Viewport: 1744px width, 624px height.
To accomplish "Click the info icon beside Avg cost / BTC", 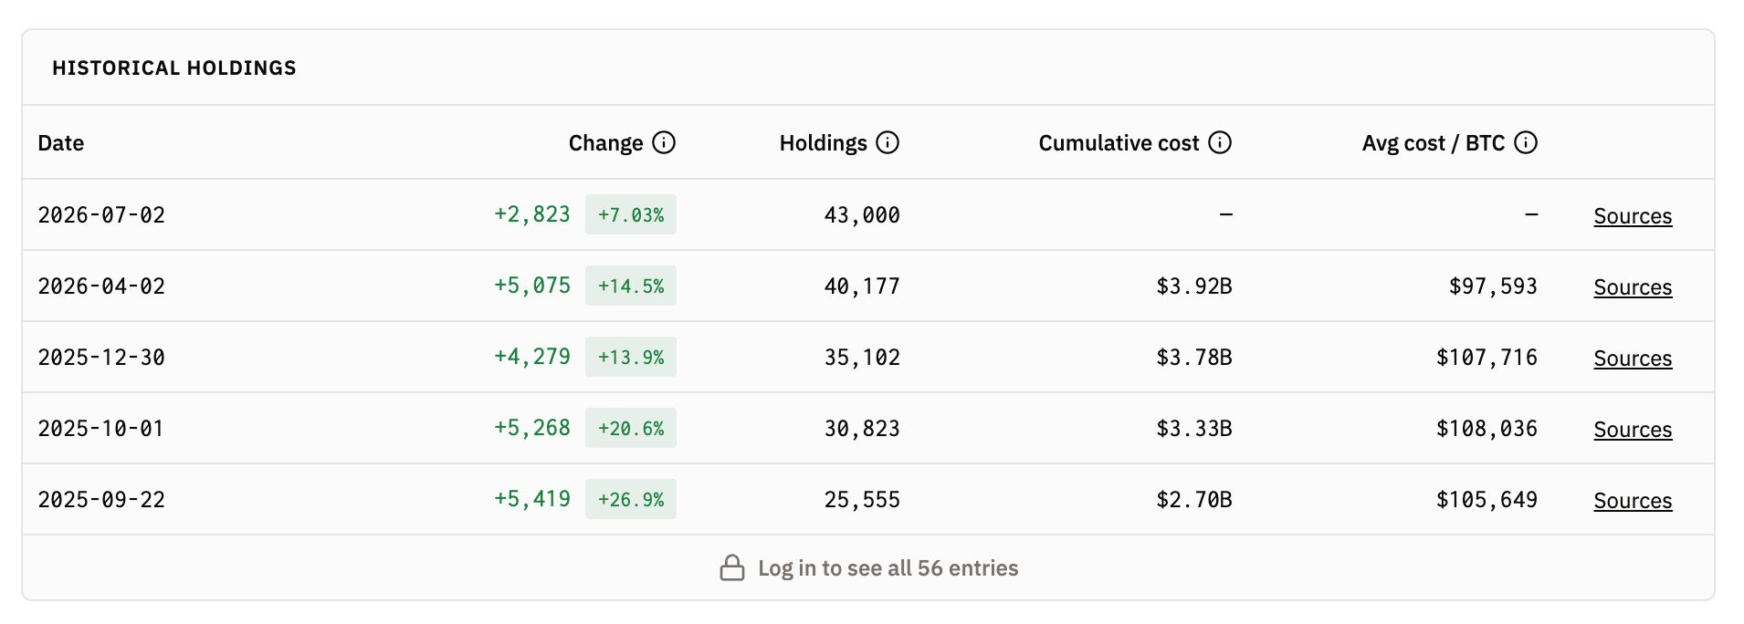I will pos(1526,142).
